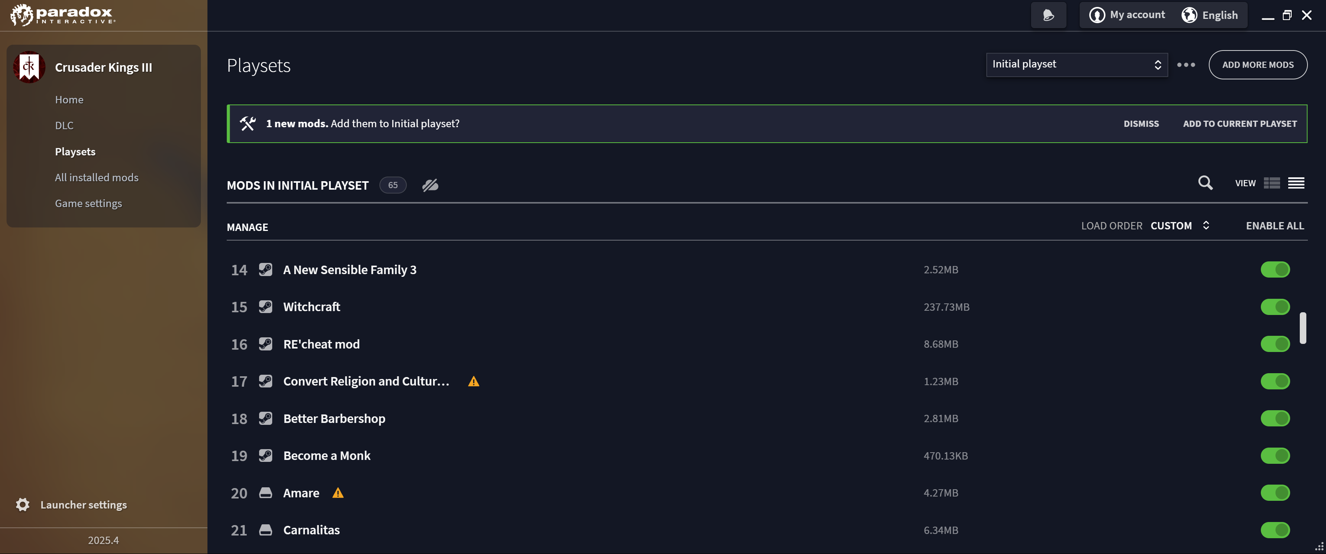Viewport: 1326px width, 554px height.
Task: Click warning triangle next to Amare mod
Action: click(338, 493)
